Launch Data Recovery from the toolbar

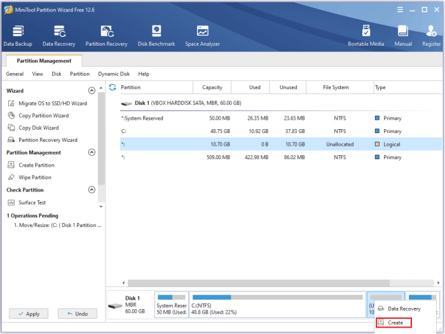59,36
